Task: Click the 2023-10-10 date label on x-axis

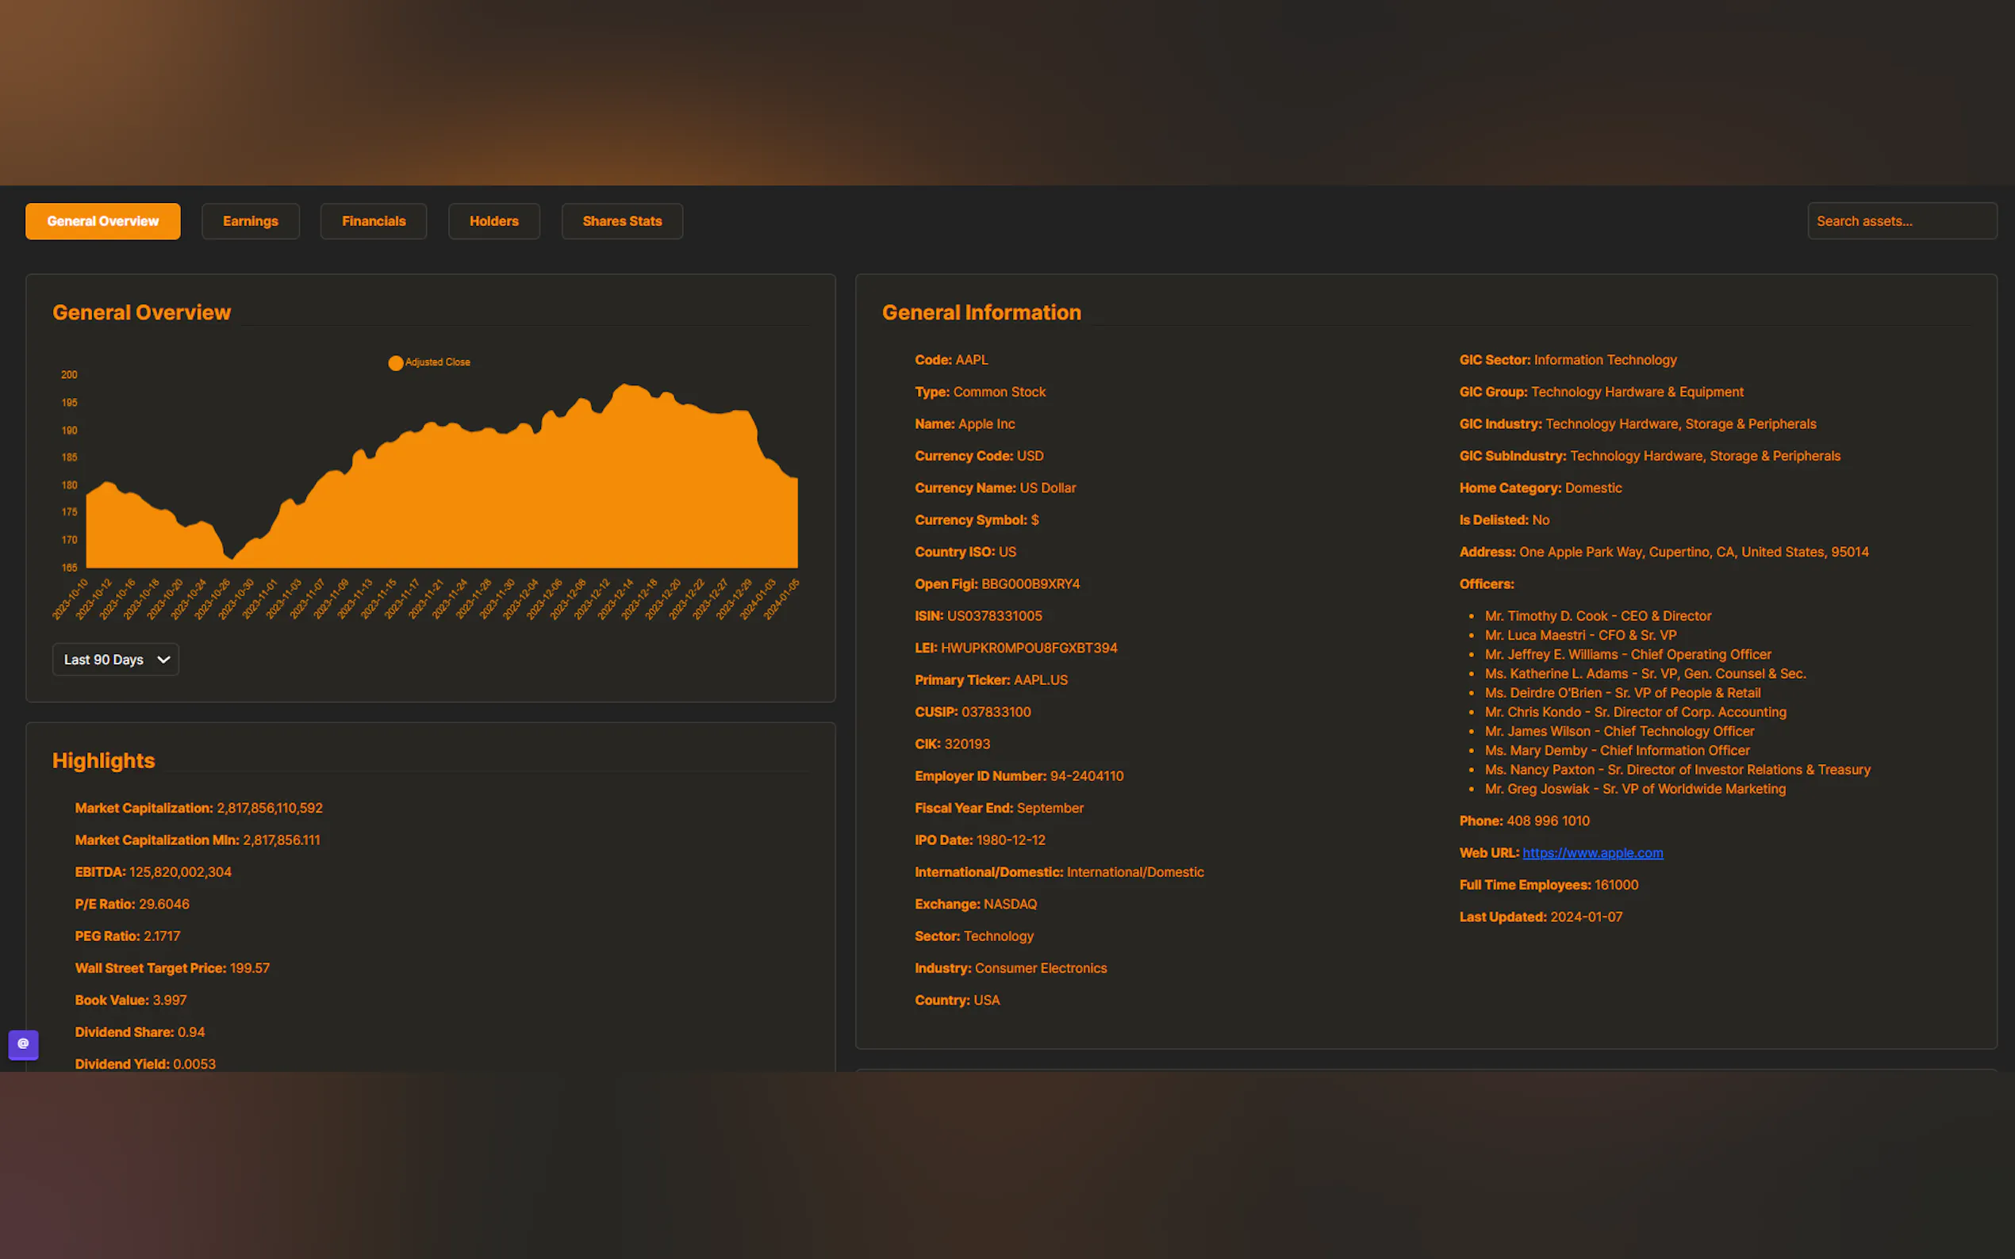Action: coord(70,599)
